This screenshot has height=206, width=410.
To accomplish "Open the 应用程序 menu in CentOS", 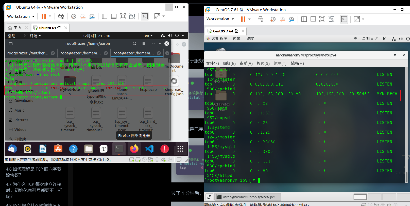I will [217, 38].
